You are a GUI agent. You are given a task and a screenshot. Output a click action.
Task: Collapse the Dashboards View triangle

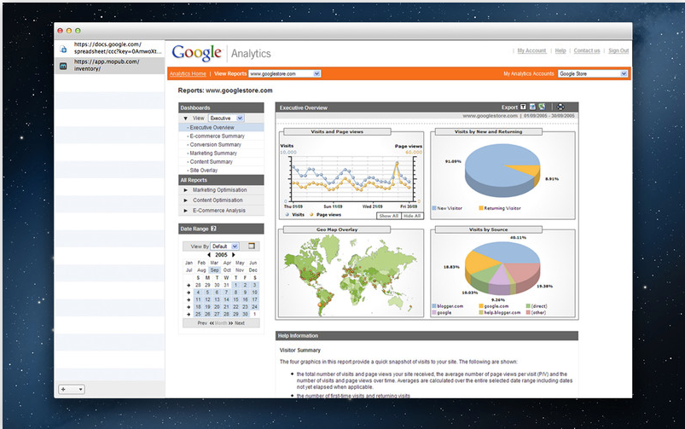[x=186, y=119]
